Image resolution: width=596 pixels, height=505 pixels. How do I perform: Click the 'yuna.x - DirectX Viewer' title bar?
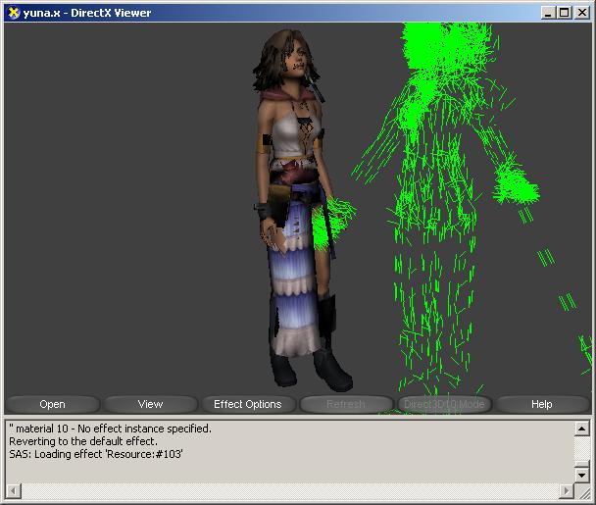[x=245, y=12]
